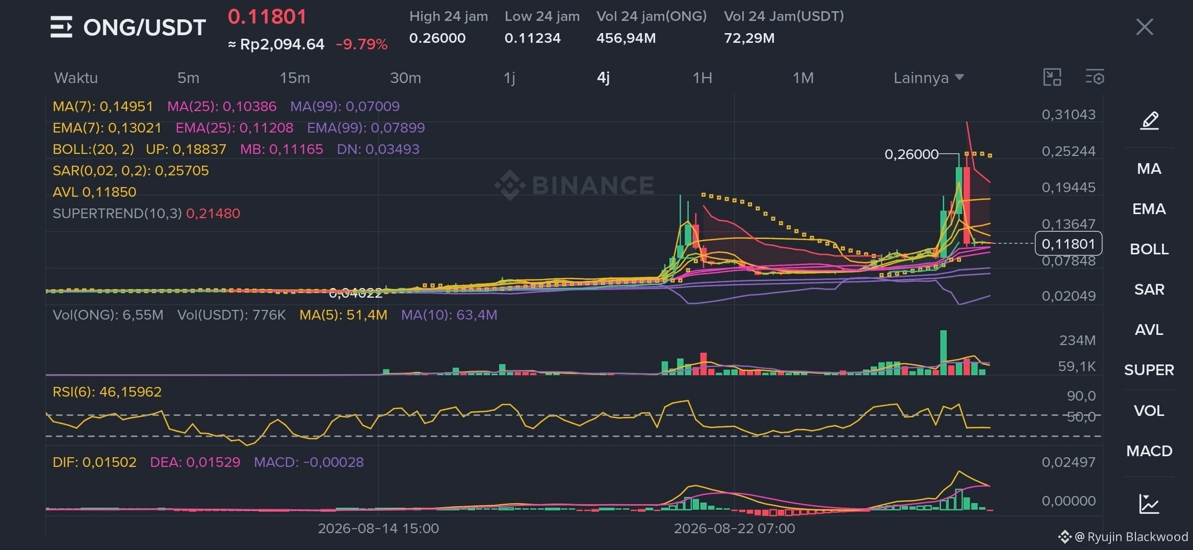The height and width of the screenshot is (550, 1193).
Task: Open the line chart style icon
Action: [x=1149, y=504]
